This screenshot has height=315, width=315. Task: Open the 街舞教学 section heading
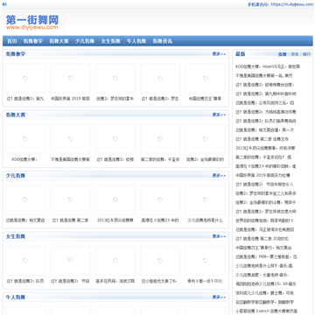coord(16,54)
